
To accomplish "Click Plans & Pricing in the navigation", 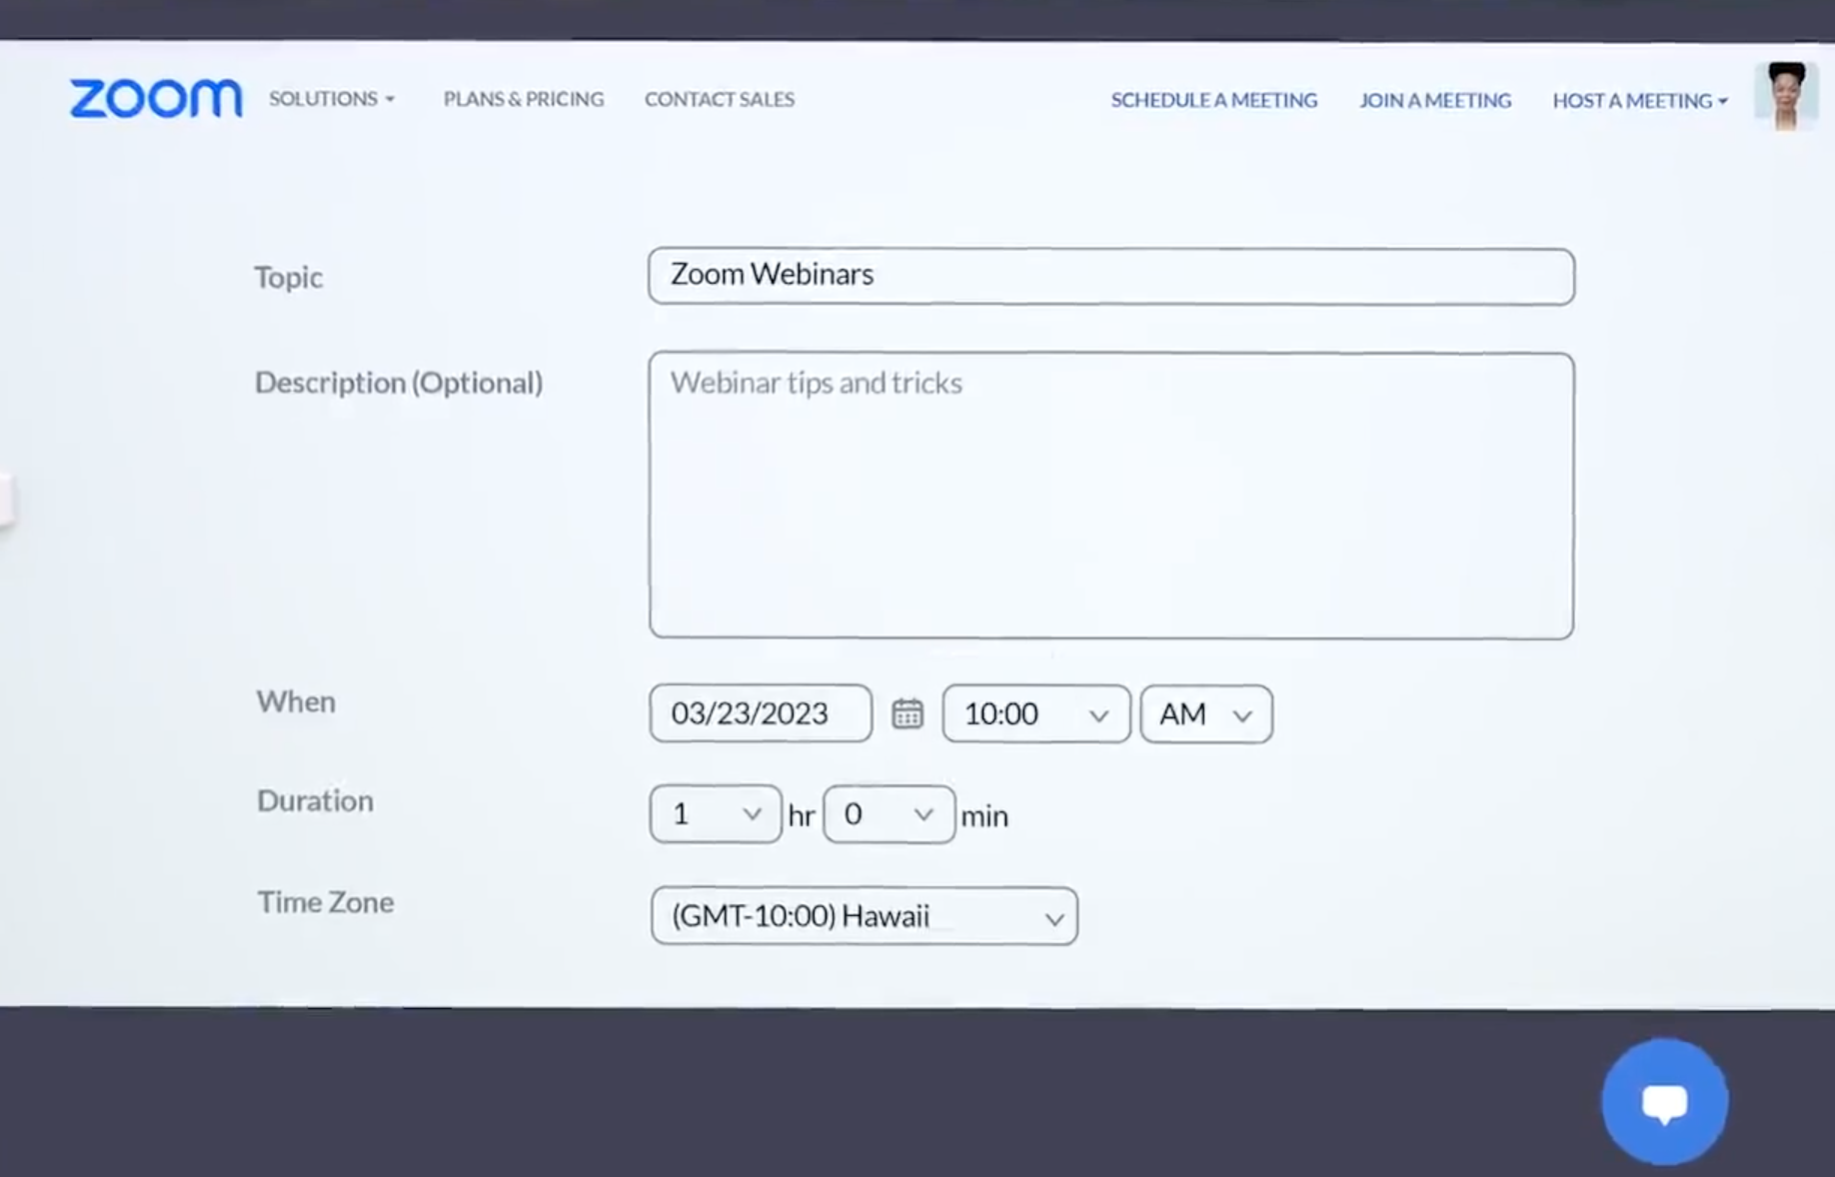I will 523,99.
